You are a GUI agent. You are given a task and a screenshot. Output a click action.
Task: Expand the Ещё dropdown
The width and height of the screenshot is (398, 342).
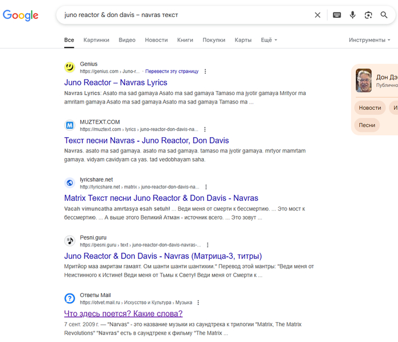tap(269, 40)
